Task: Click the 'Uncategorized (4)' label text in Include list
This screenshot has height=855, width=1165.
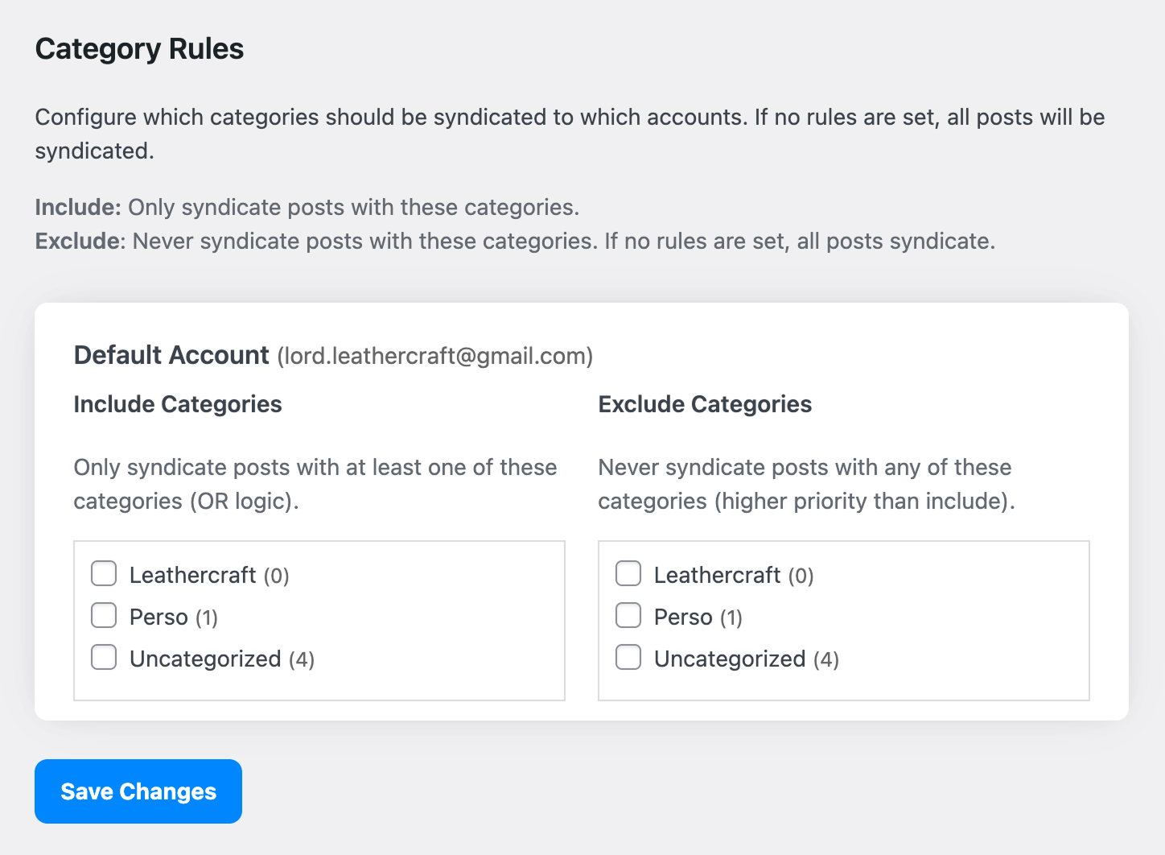Action: pyautogui.click(x=222, y=659)
